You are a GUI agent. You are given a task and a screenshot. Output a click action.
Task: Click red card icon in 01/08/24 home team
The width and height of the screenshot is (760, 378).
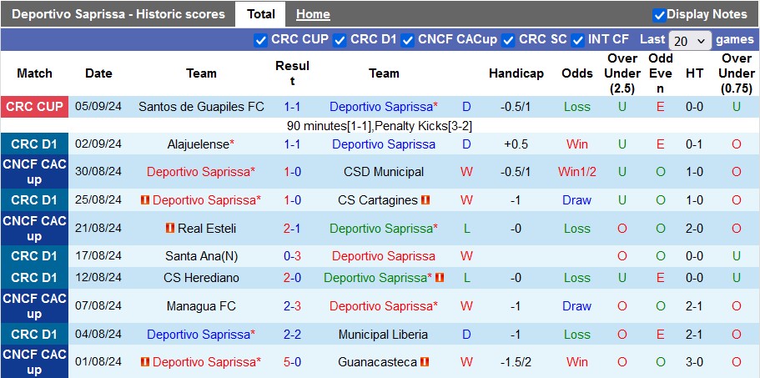click(x=145, y=362)
